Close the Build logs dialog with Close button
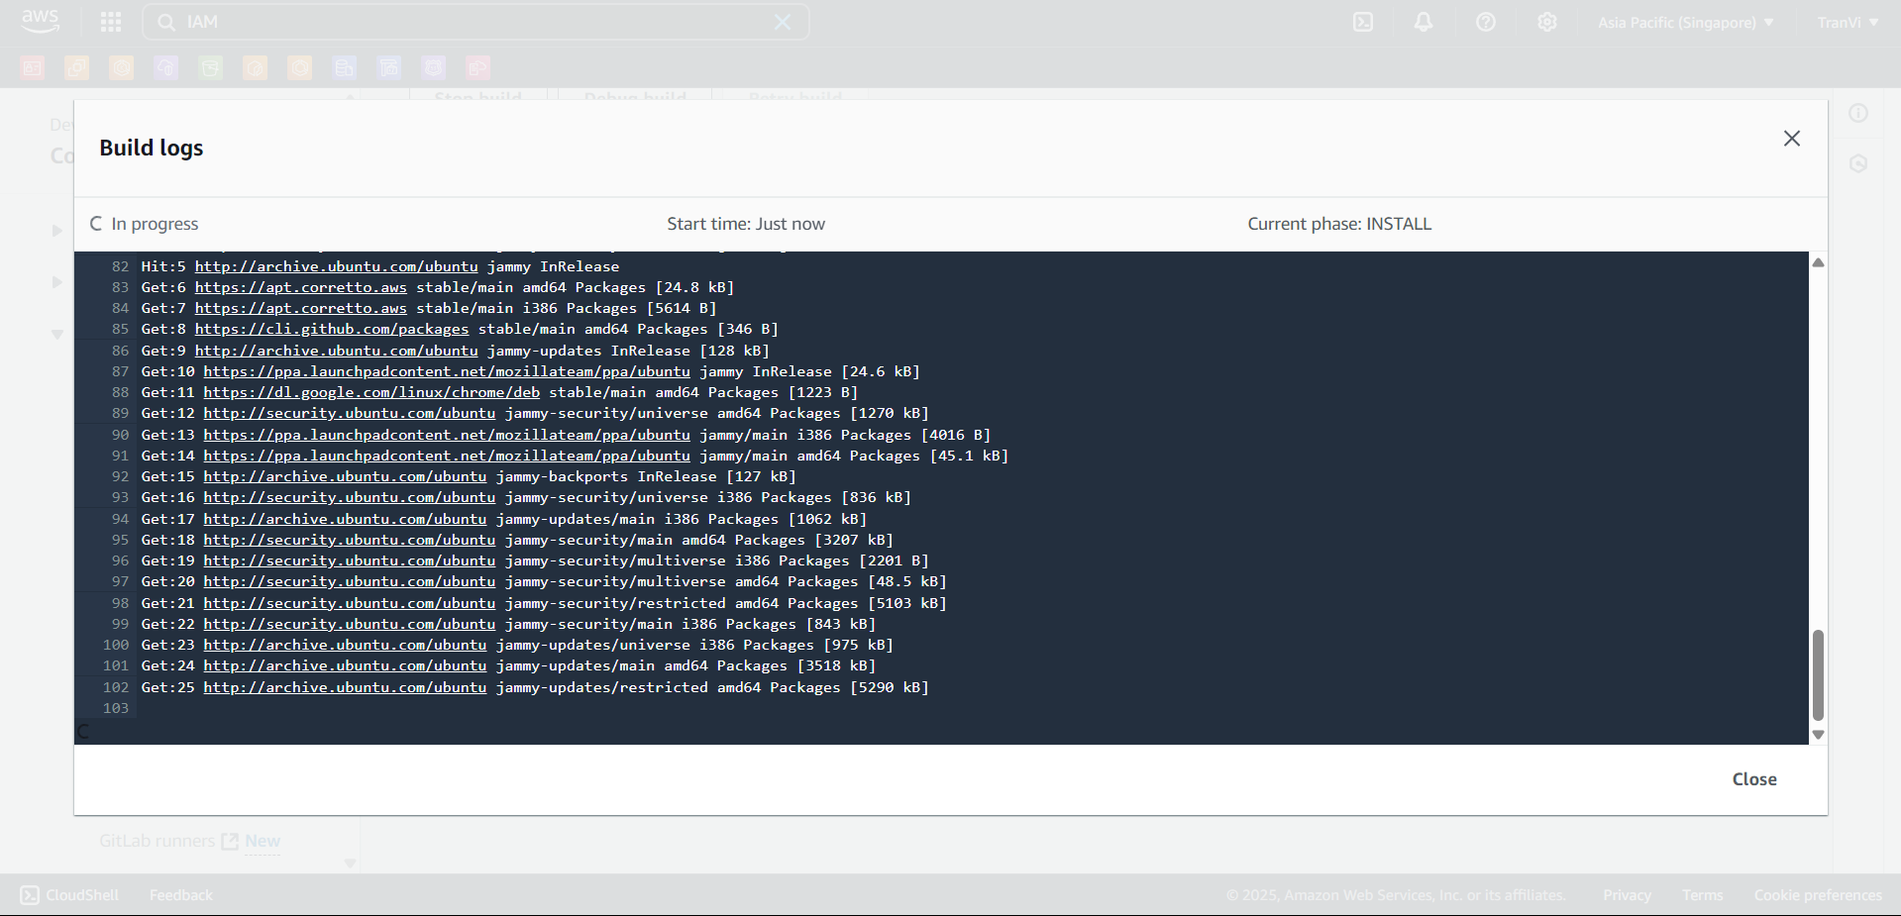Viewport: 1901px width, 916px height. point(1753,779)
